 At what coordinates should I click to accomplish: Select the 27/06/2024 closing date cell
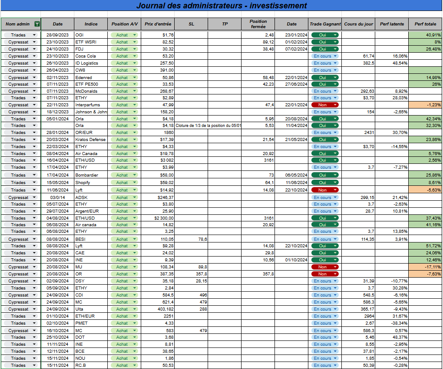pos(292,84)
